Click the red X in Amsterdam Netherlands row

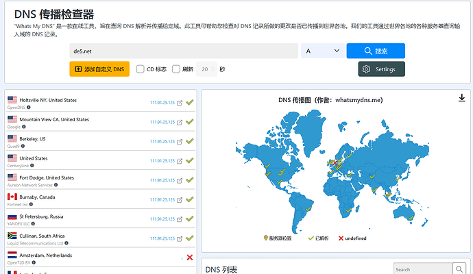pos(190,258)
